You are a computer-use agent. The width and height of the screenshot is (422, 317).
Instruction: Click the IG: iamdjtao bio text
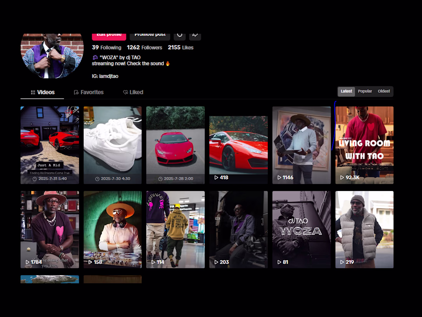pyautogui.click(x=105, y=76)
